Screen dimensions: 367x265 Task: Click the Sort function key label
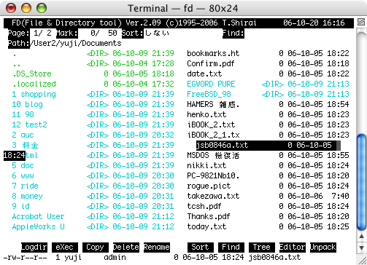201,247
